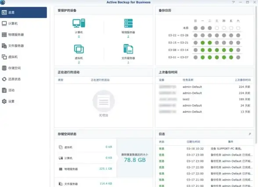The width and height of the screenshot is (258, 187).
Task: Open the 存储空间 sidebar section
Action: coord(23,68)
